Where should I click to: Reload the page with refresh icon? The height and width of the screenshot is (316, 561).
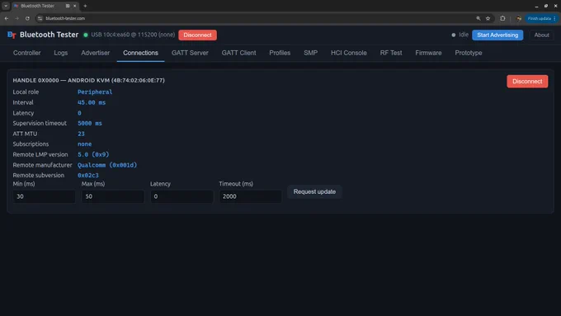point(27,18)
